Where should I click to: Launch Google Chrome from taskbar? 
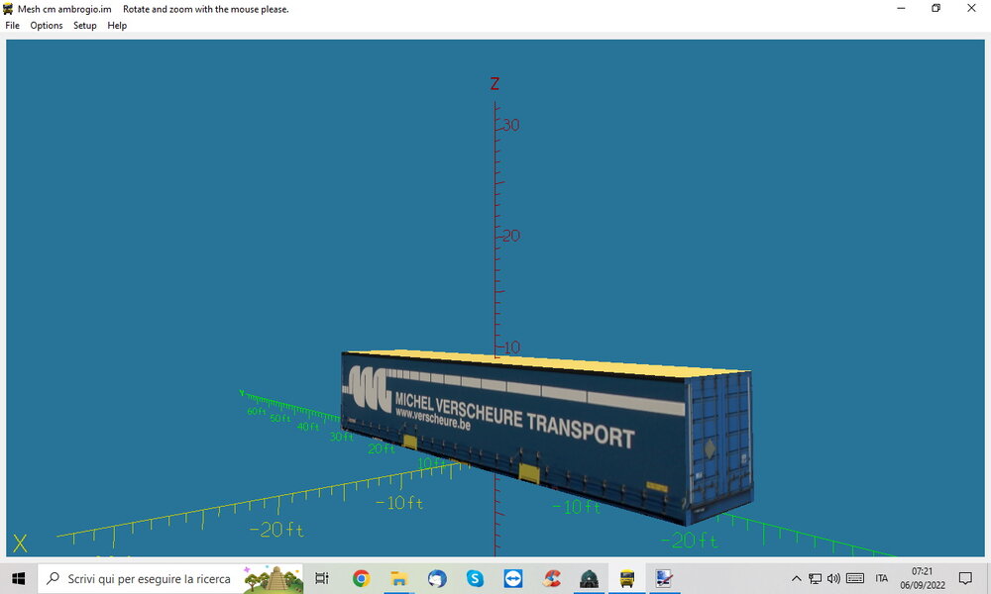click(x=361, y=578)
